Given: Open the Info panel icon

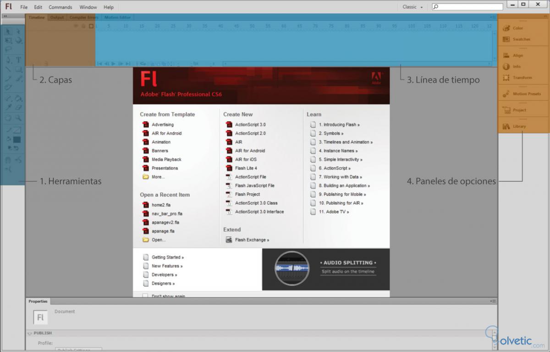Looking at the screenshot, I should point(506,67).
